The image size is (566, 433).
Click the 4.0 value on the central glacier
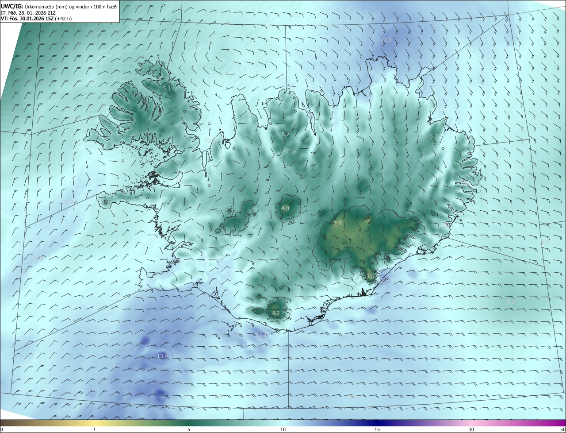pyautogui.click(x=285, y=208)
